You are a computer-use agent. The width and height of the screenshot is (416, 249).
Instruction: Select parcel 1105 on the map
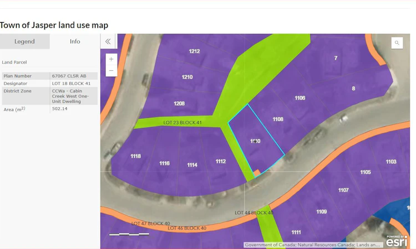366,172
